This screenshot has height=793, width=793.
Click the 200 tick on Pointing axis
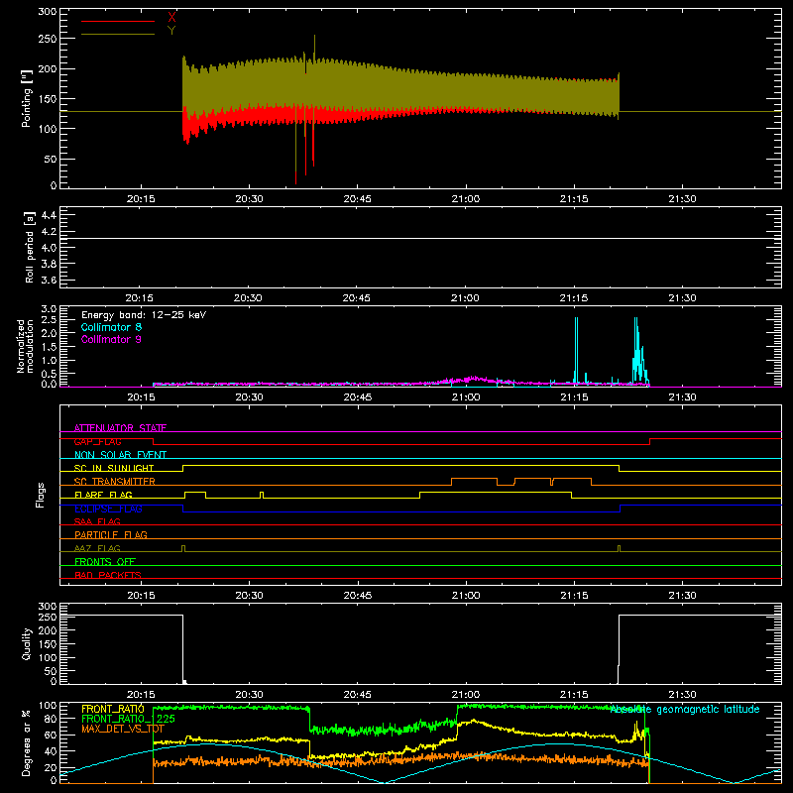pos(47,68)
